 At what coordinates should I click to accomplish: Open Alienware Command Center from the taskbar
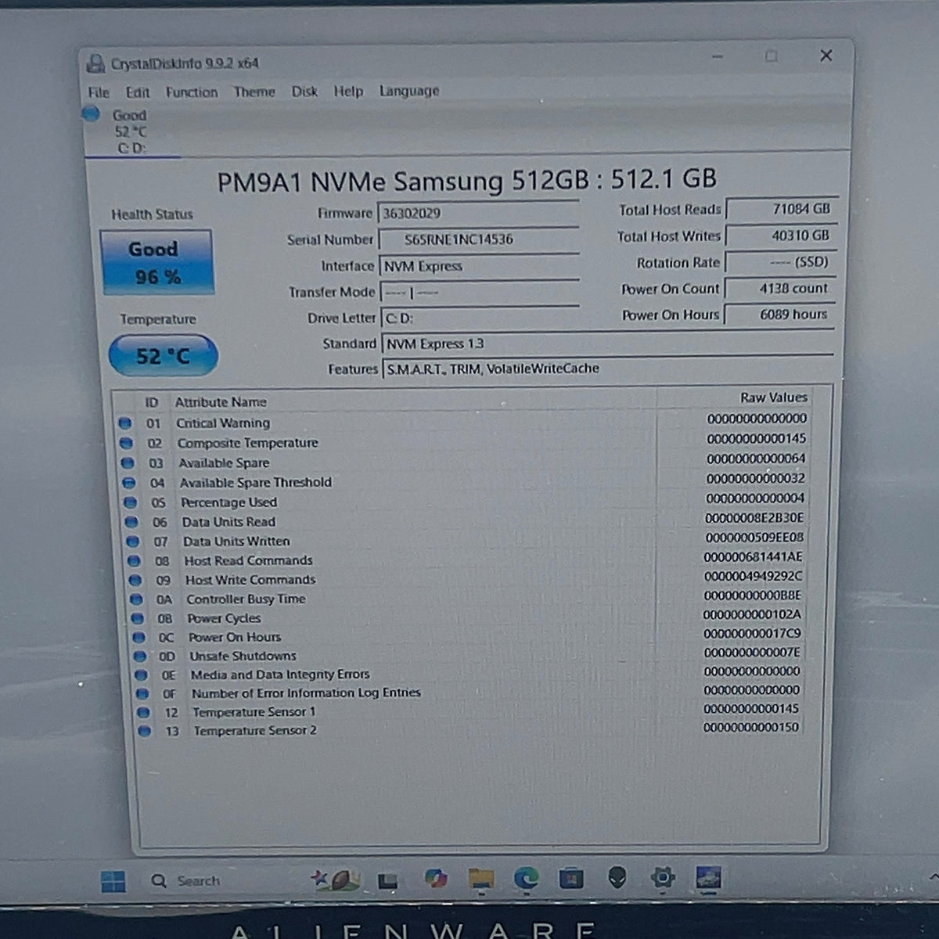pos(617,877)
